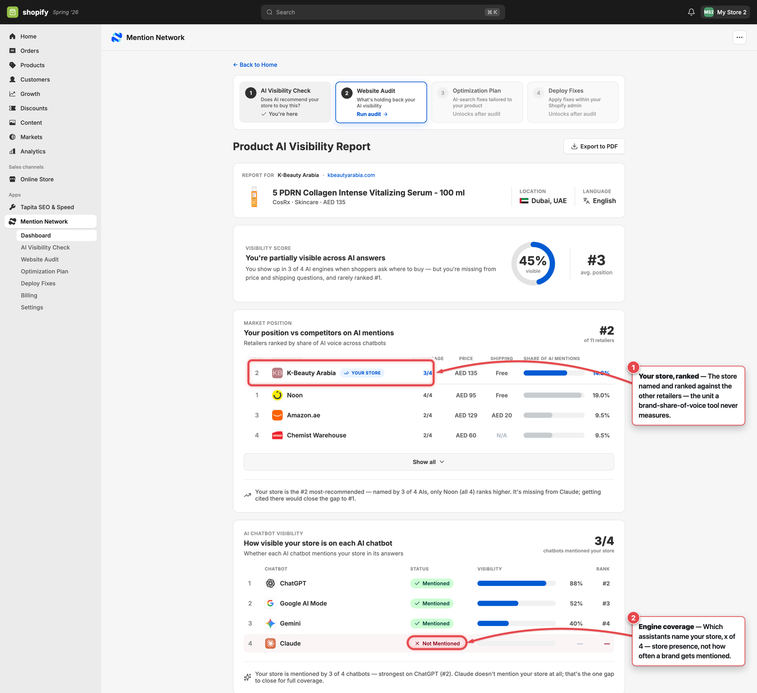Click the MS2 store avatar badge

pos(709,12)
